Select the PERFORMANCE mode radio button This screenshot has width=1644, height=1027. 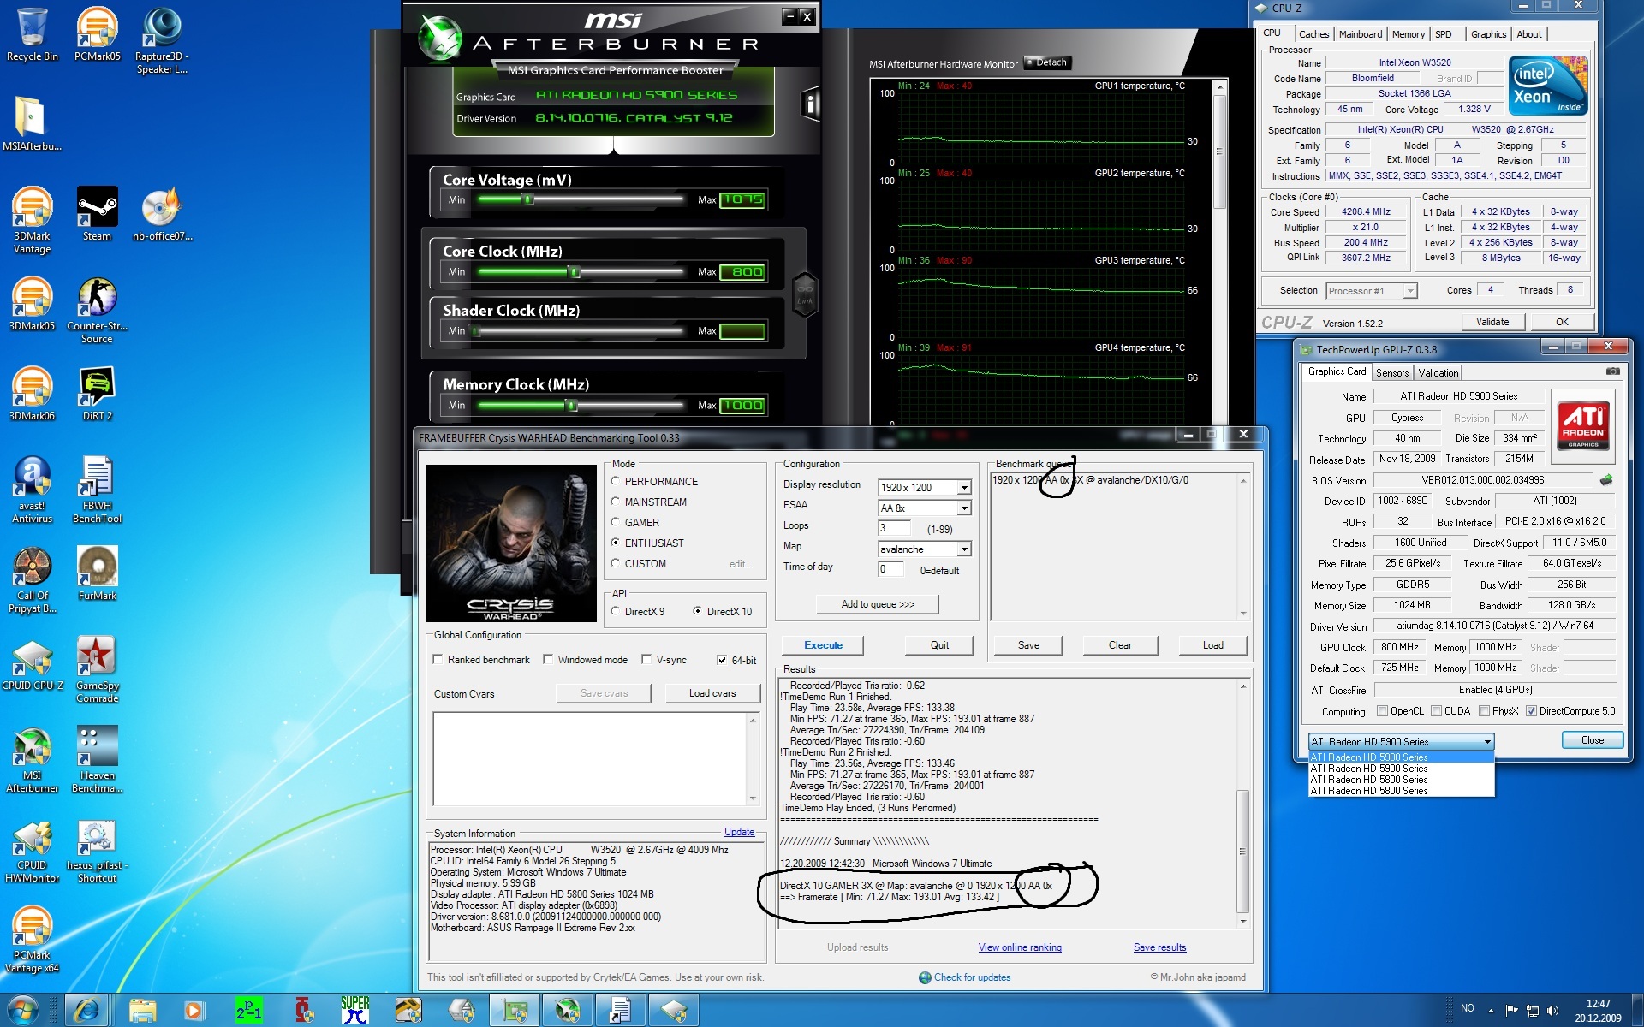615,481
